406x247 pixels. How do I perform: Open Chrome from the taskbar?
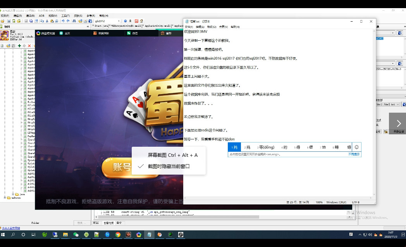(118, 235)
